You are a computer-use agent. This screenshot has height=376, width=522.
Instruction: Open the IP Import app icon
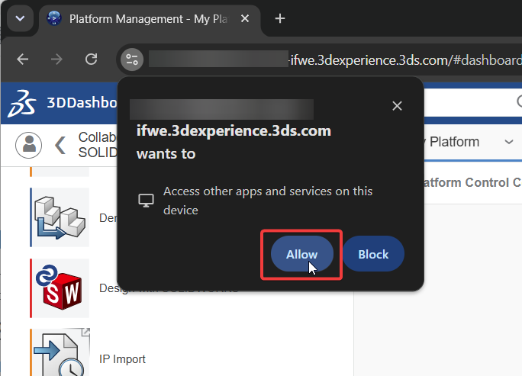(60, 352)
